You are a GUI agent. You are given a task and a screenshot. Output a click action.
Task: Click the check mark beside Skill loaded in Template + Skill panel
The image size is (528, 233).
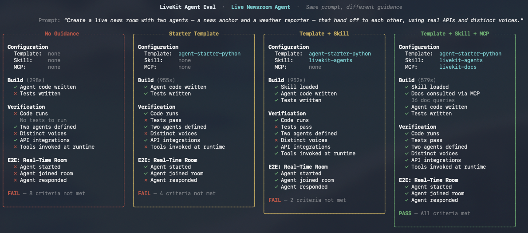coord(276,87)
